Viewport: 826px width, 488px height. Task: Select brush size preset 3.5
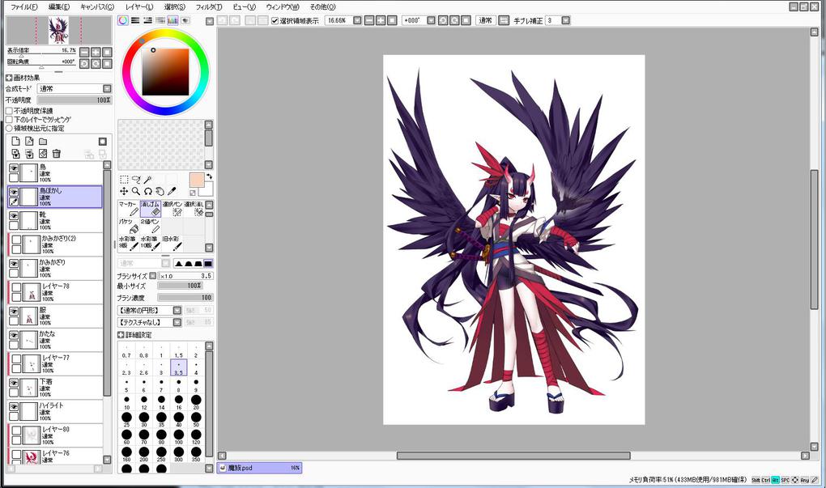179,367
